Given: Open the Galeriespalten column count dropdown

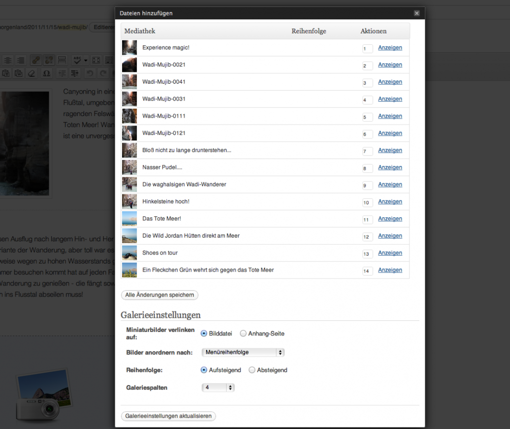Looking at the screenshot, I should (218, 387).
